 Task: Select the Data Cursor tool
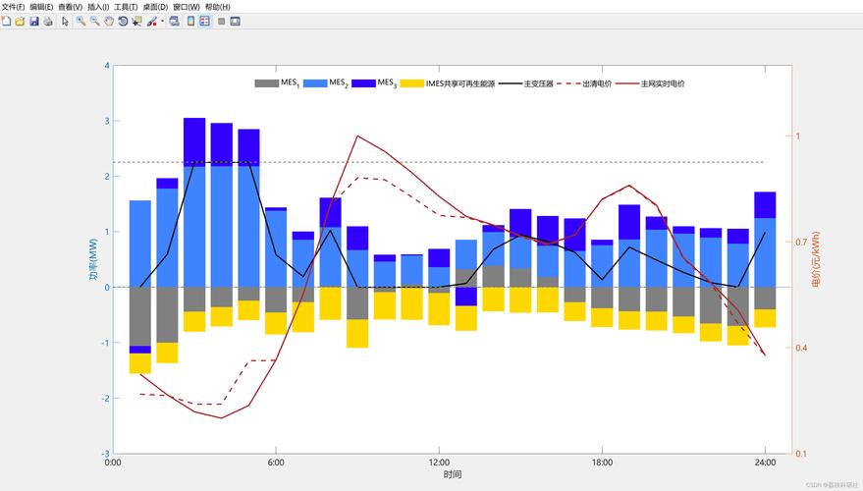[136, 21]
